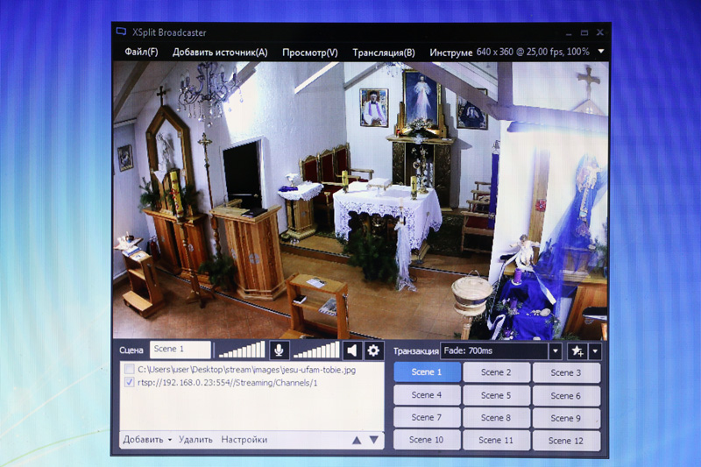Uncheck the rtsp stream source checkbox

[x=130, y=382]
